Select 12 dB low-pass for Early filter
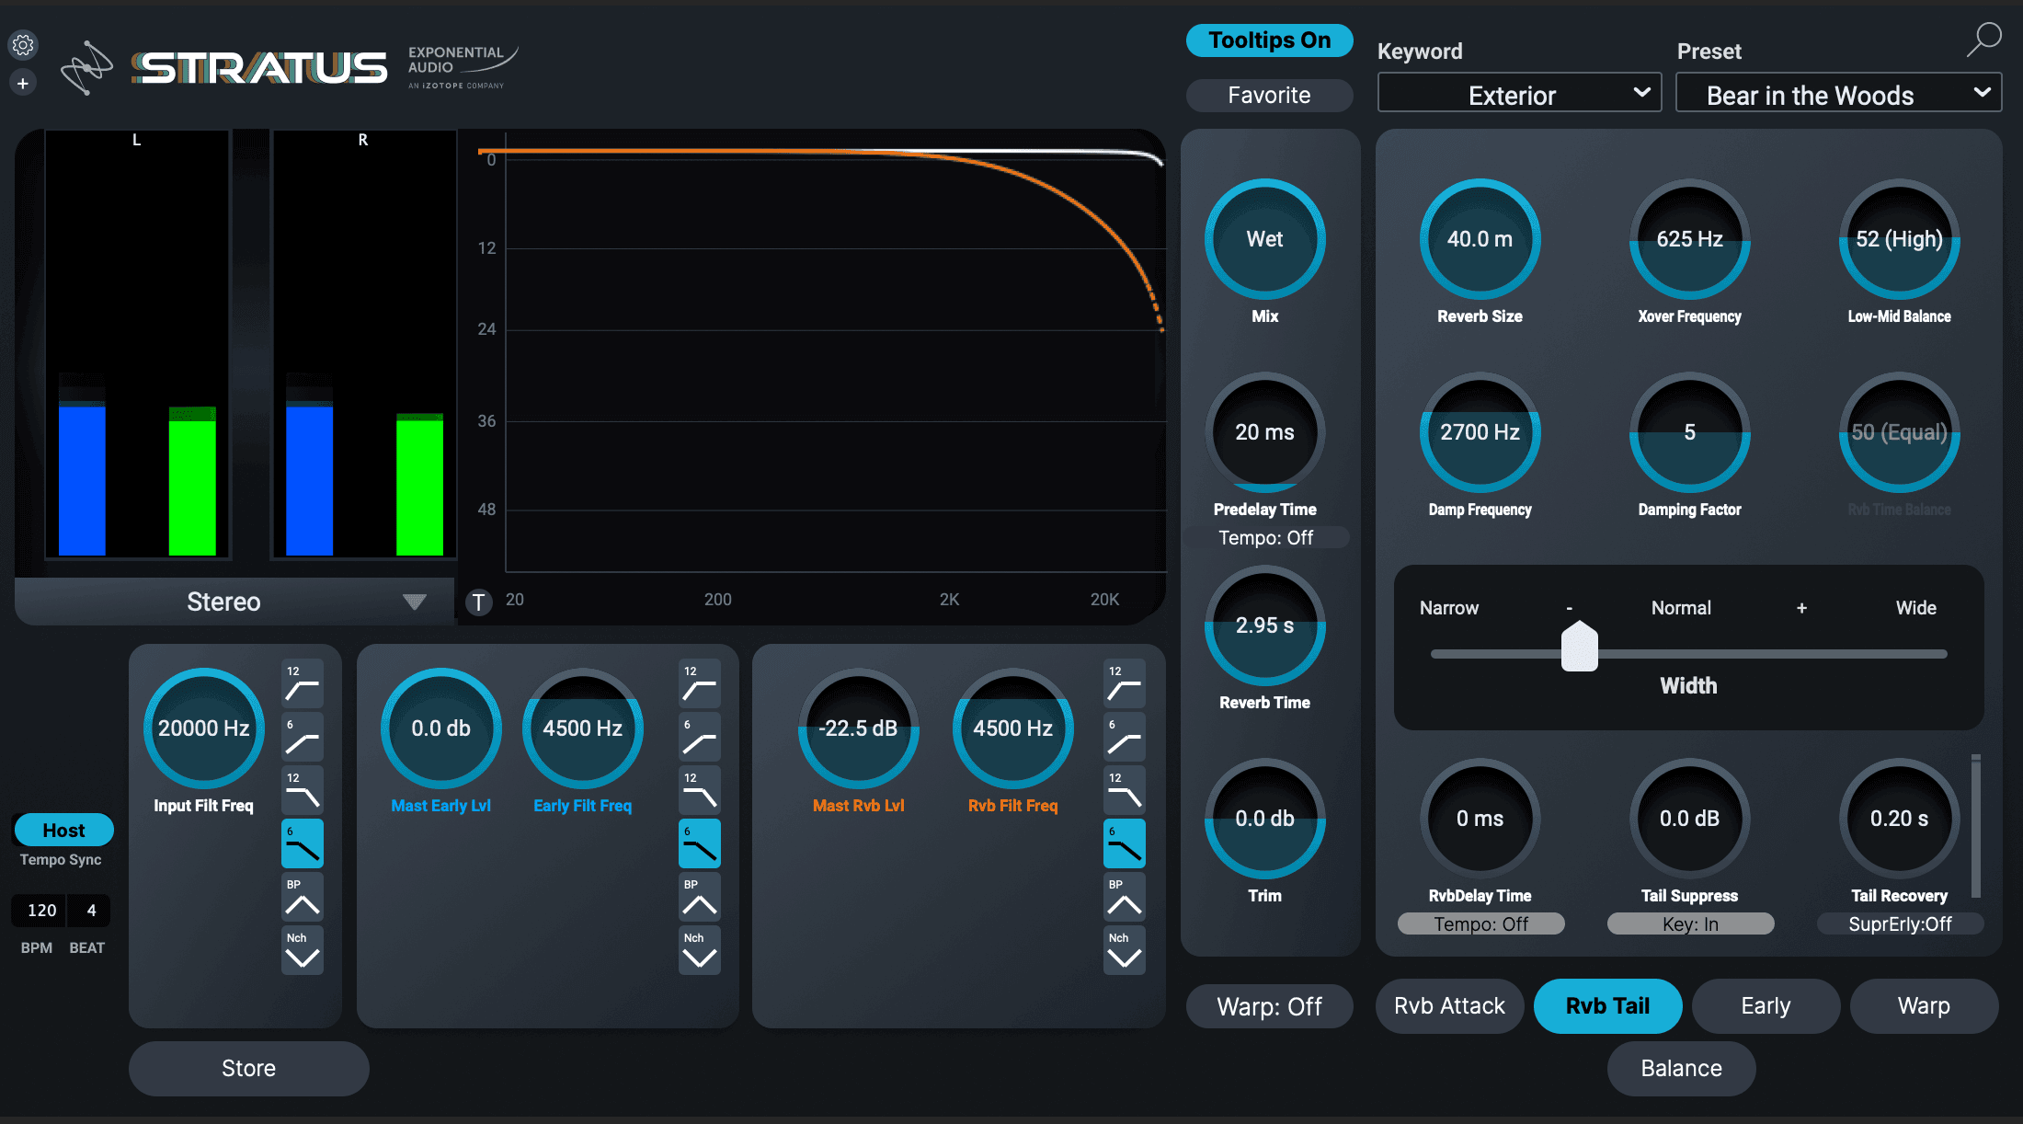This screenshot has width=2023, height=1124. coord(699,790)
